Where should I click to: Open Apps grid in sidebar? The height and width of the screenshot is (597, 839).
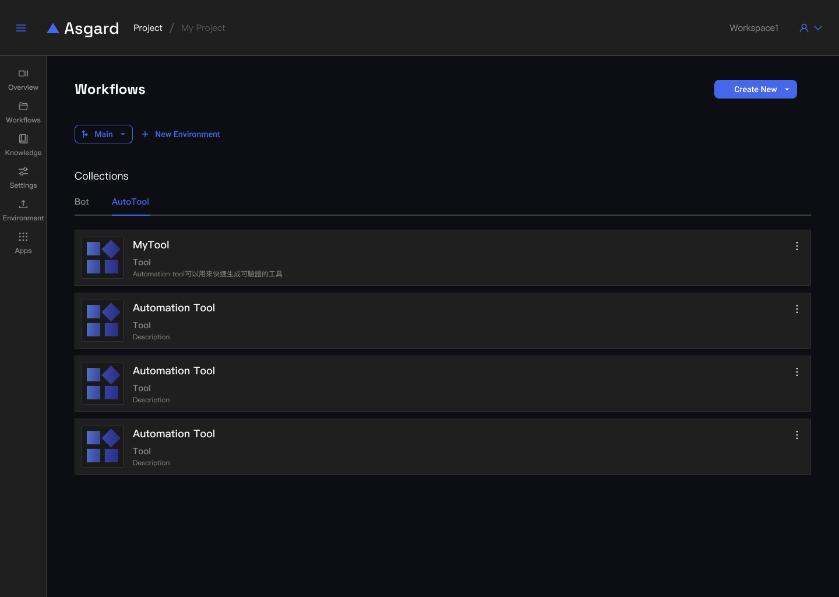23,243
